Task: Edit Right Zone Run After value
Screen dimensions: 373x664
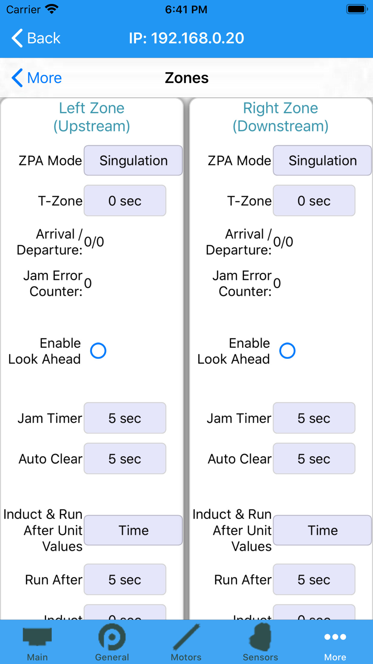Action: point(314,580)
